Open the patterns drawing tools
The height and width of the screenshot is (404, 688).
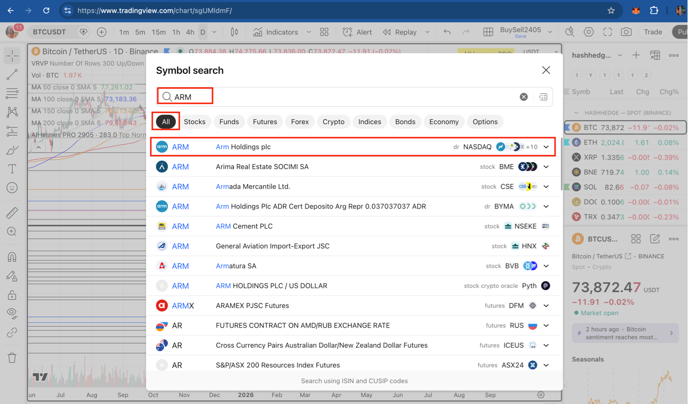(12, 112)
